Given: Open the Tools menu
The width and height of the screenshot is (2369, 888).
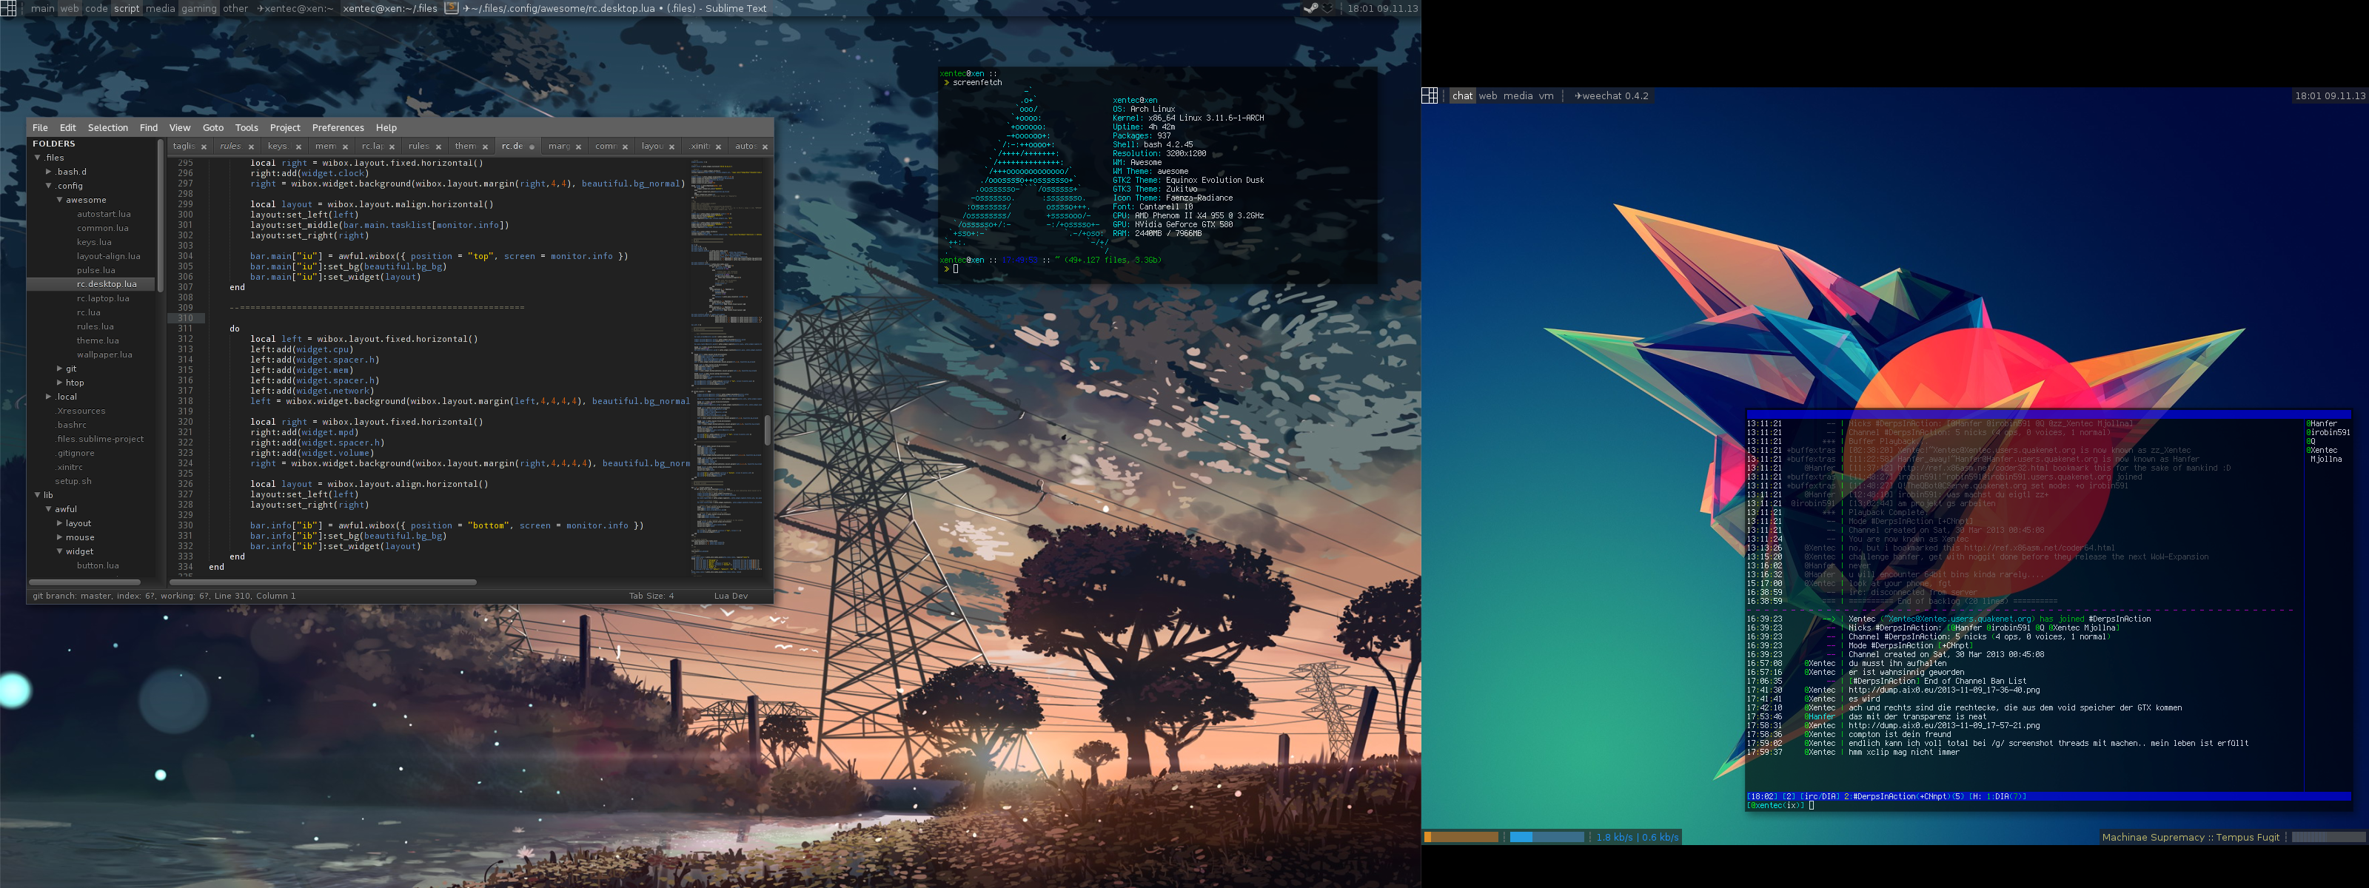Looking at the screenshot, I should tap(247, 128).
